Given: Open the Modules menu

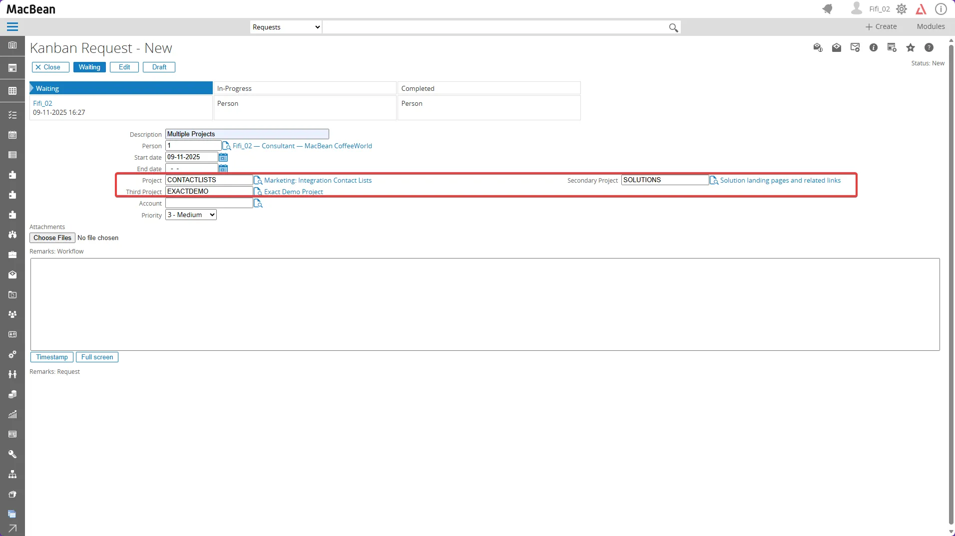Looking at the screenshot, I should [x=931, y=27].
